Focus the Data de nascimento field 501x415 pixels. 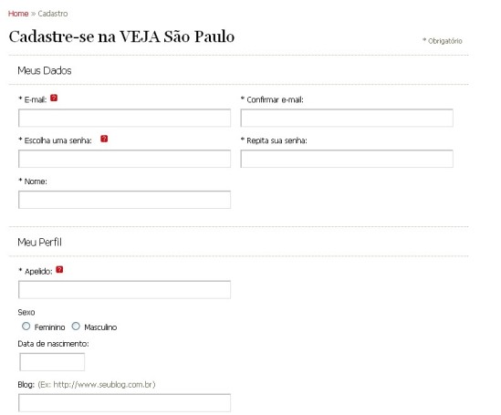(52, 362)
